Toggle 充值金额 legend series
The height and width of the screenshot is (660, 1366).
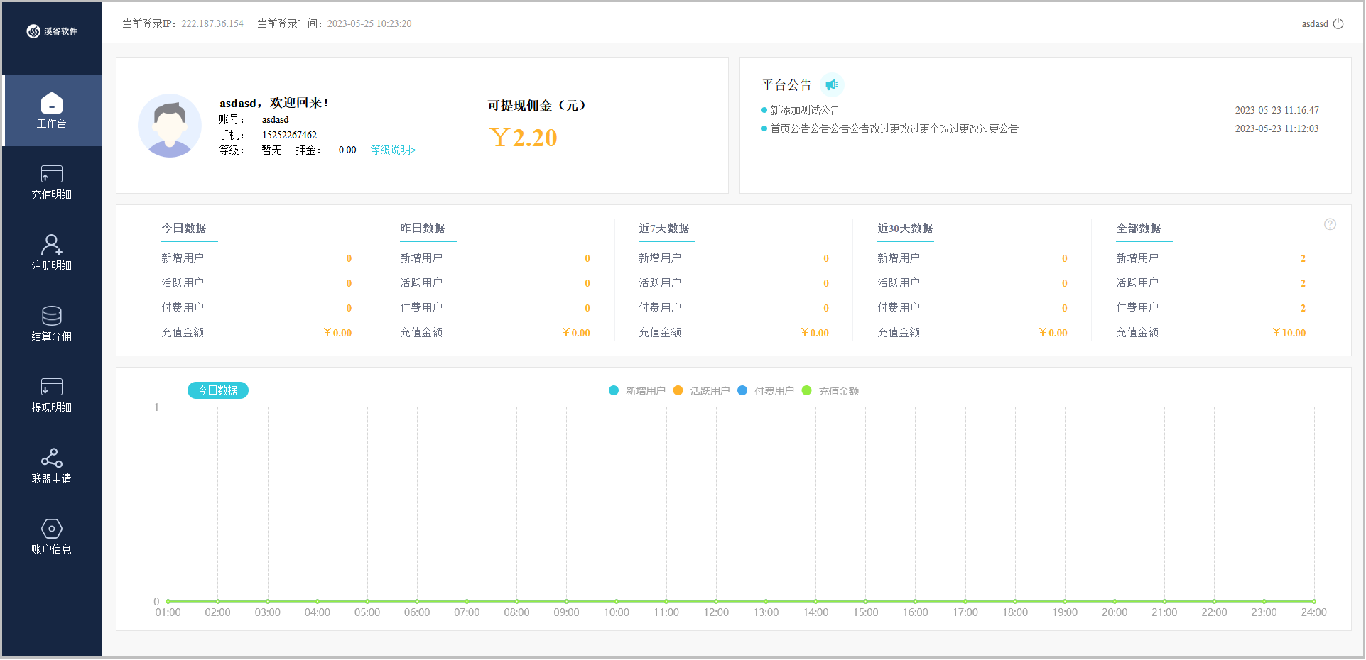pyautogui.click(x=830, y=391)
